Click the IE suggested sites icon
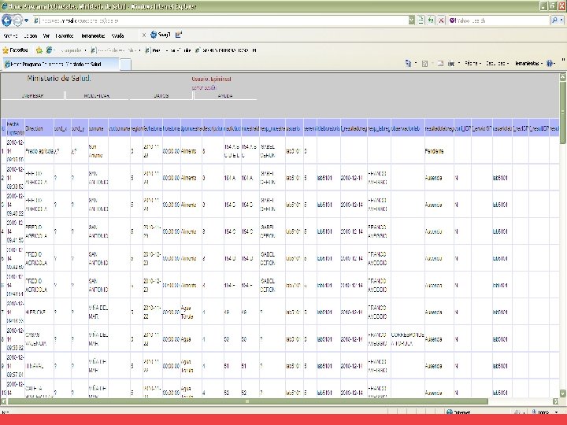This screenshot has height=425, width=567. [50, 50]
